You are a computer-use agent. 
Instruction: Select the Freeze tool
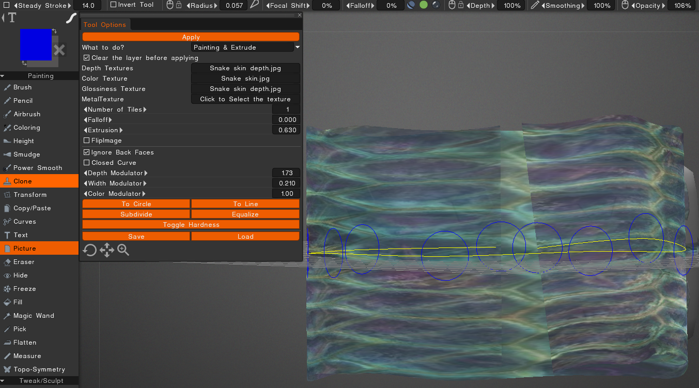click(x=24, y=289)
